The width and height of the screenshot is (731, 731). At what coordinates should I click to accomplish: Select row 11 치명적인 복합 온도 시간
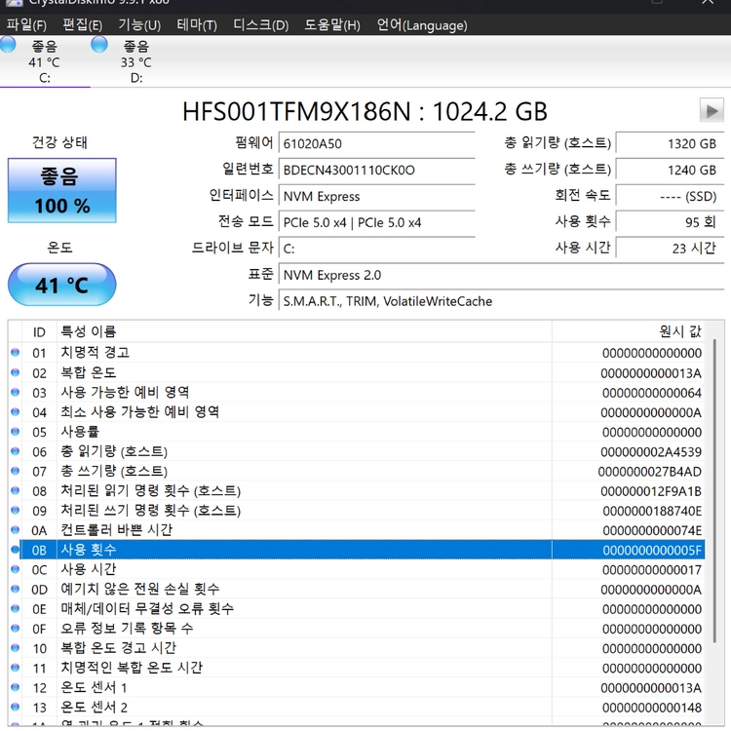tap(357, 668)
